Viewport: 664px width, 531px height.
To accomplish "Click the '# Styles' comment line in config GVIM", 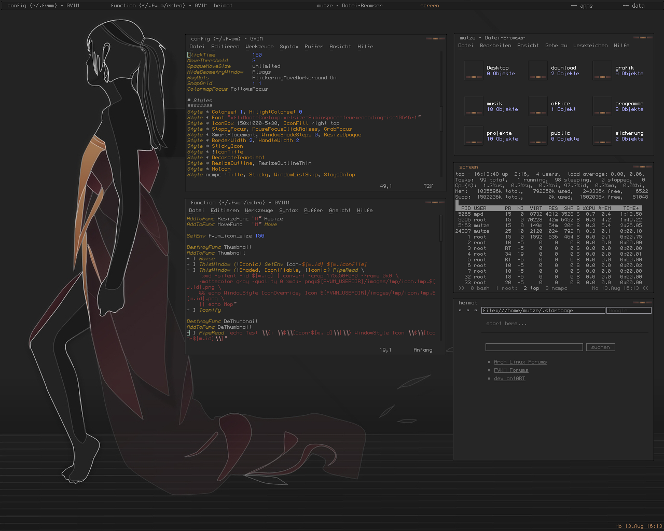I will coord(200,101).
